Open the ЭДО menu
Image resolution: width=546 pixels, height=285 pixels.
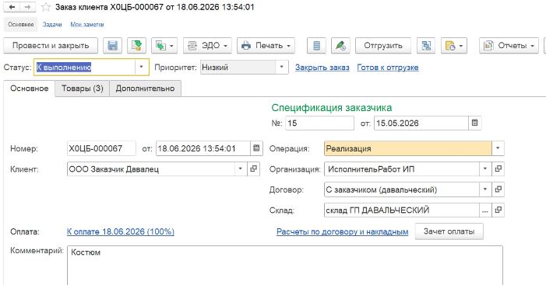[207, 46]
